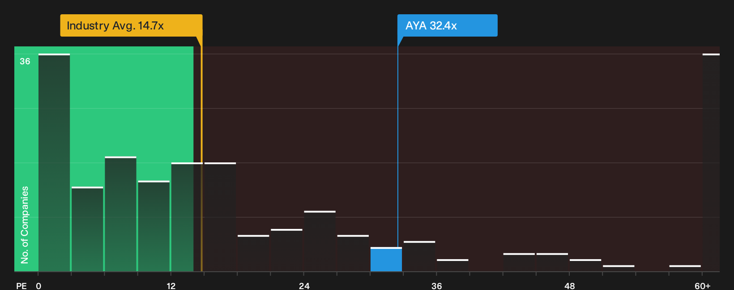Image resolution: width=734 pixels, height=290 pixels.
Task: Click the y-axis value 36
Action: [x=25, y=61]
